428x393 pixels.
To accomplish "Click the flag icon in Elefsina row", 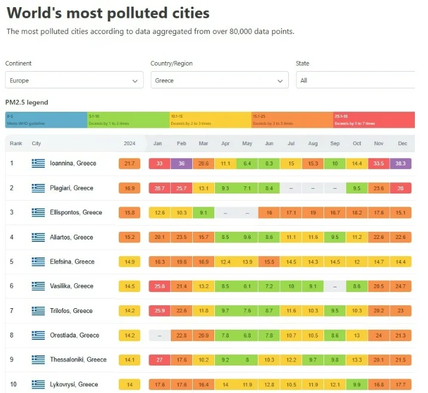I will click(38, 262).
